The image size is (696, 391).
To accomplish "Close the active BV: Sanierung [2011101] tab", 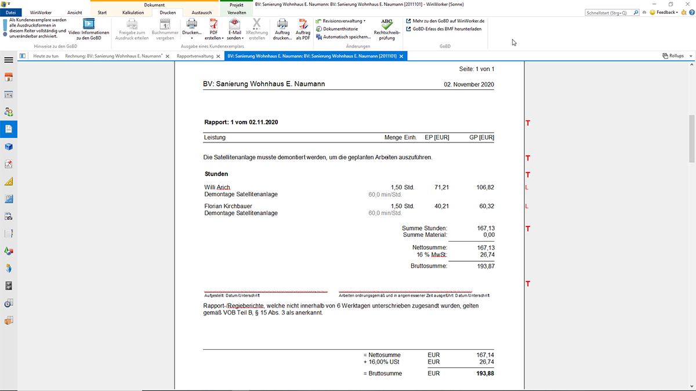I will [x=401, y=56].
